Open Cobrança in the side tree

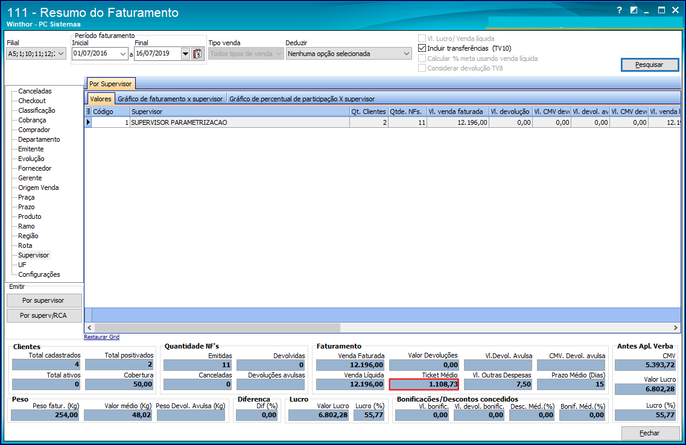32,120
